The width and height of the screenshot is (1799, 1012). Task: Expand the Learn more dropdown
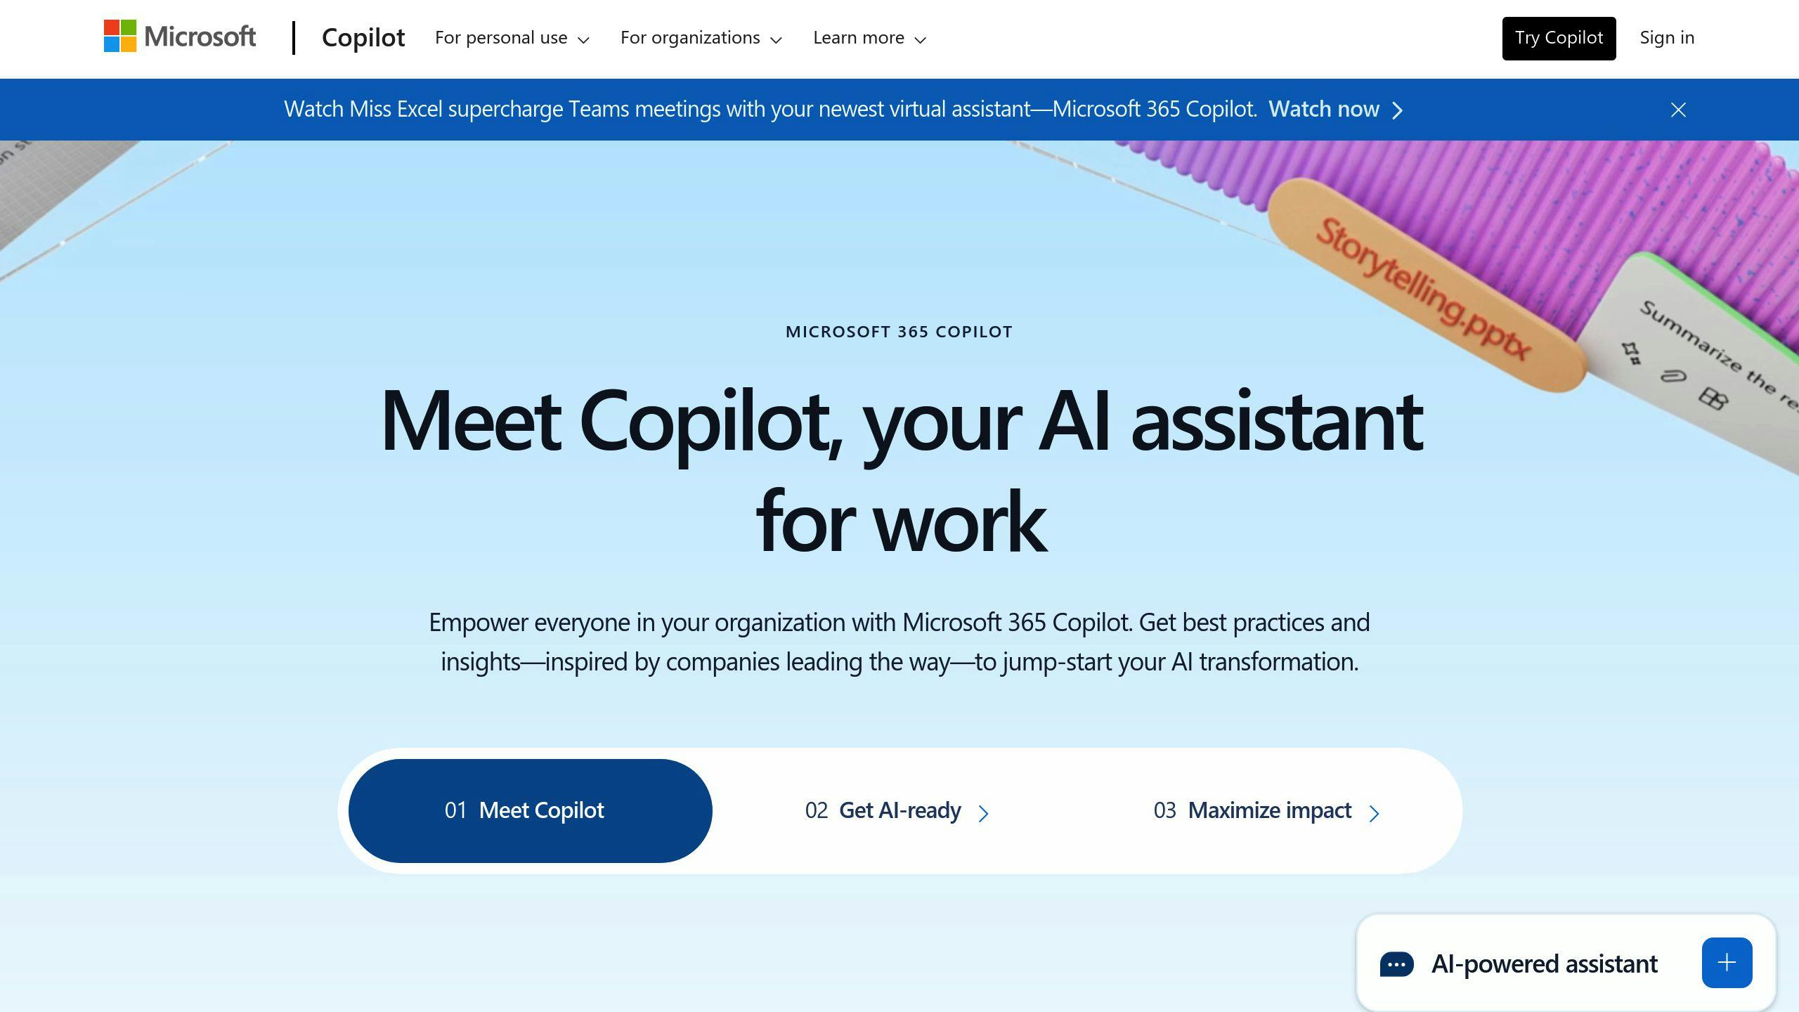869,39
